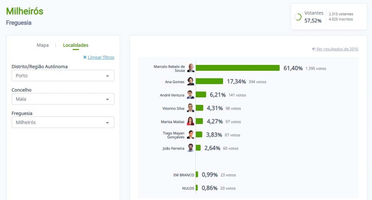The image size is (372, 200).
Task: Click the NULOS votes row label
Action: pos(188,188)
